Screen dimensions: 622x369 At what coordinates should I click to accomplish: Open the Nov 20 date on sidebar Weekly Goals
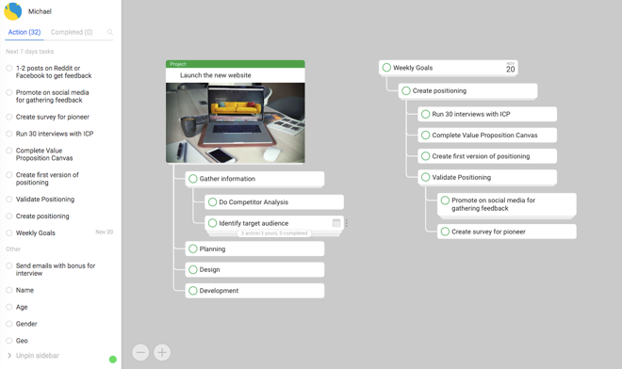[x=105, y=232]
